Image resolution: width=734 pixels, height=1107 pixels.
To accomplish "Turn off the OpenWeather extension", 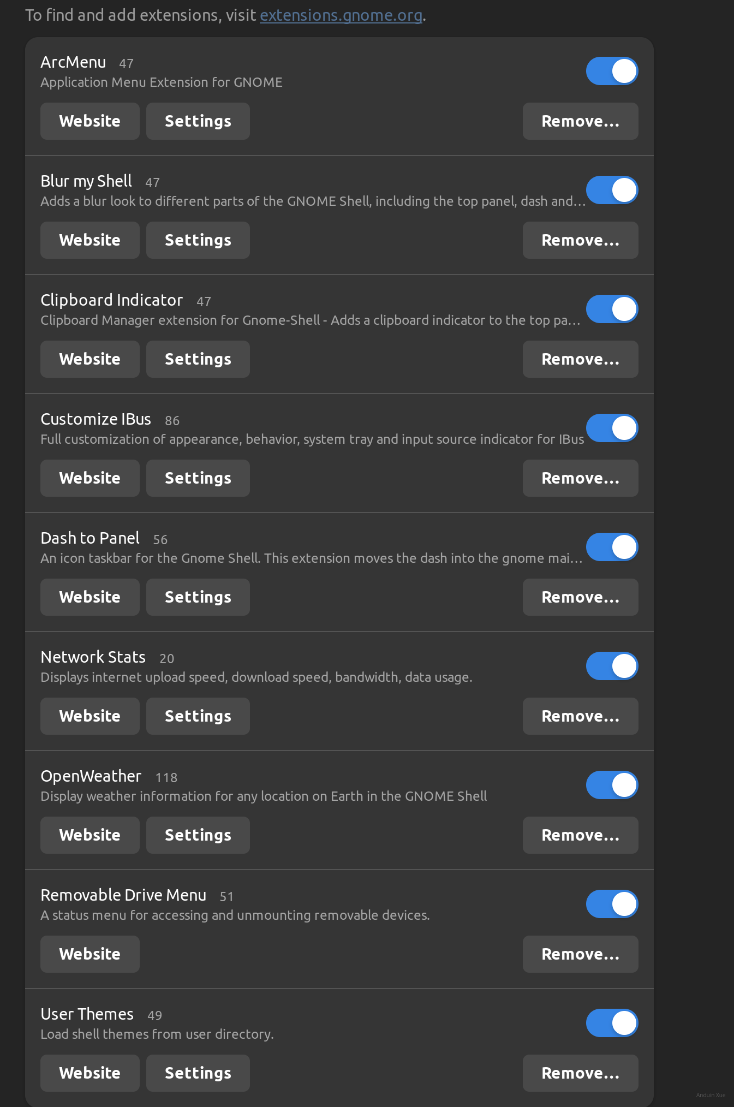I will [612, 785].
